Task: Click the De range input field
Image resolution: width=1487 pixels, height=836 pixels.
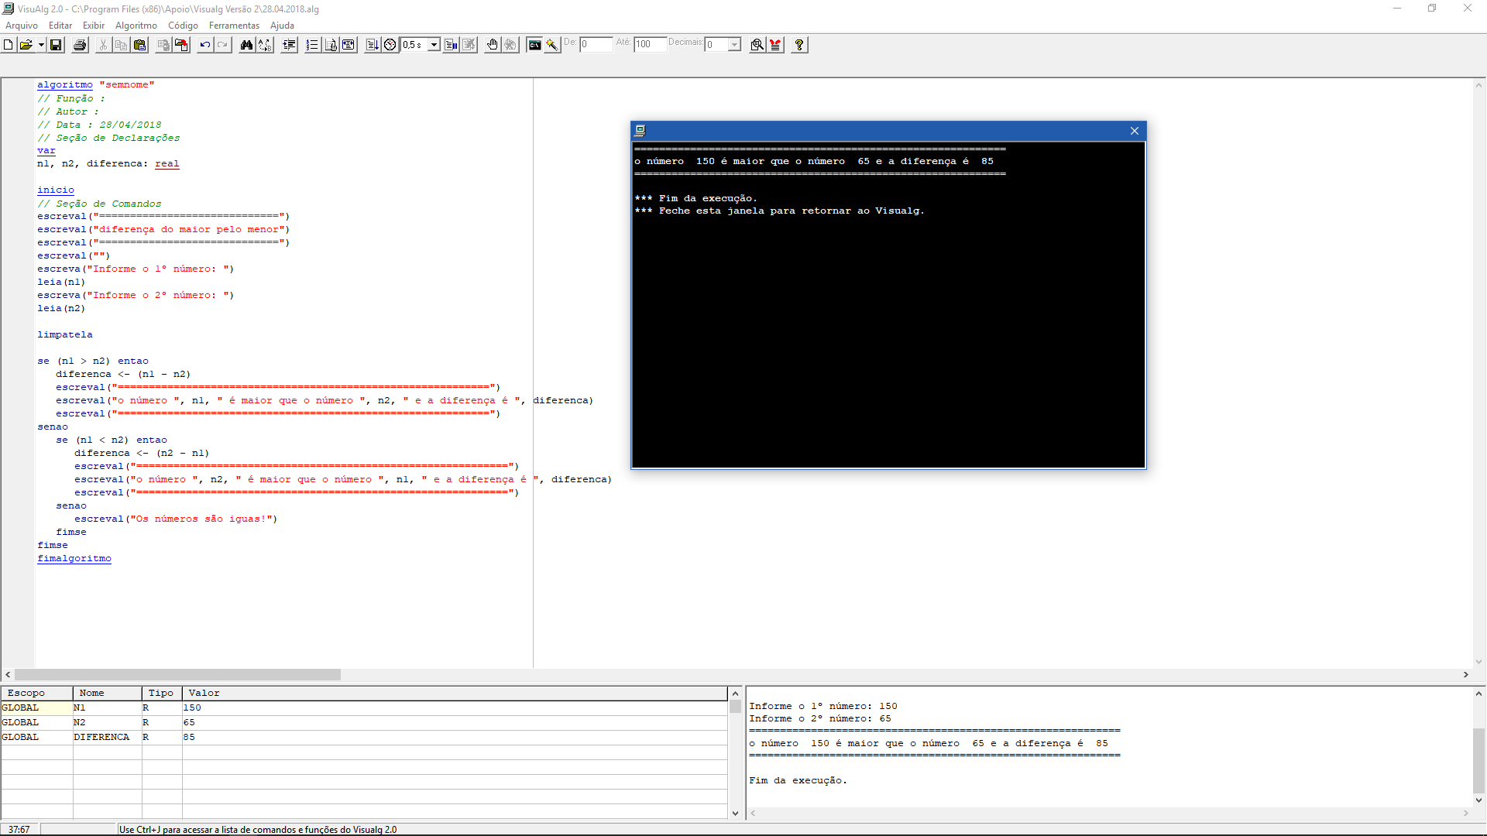Action: click(596, 45)
